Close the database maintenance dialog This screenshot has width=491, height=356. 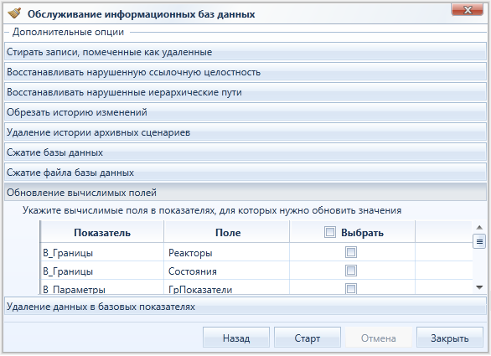467,10
